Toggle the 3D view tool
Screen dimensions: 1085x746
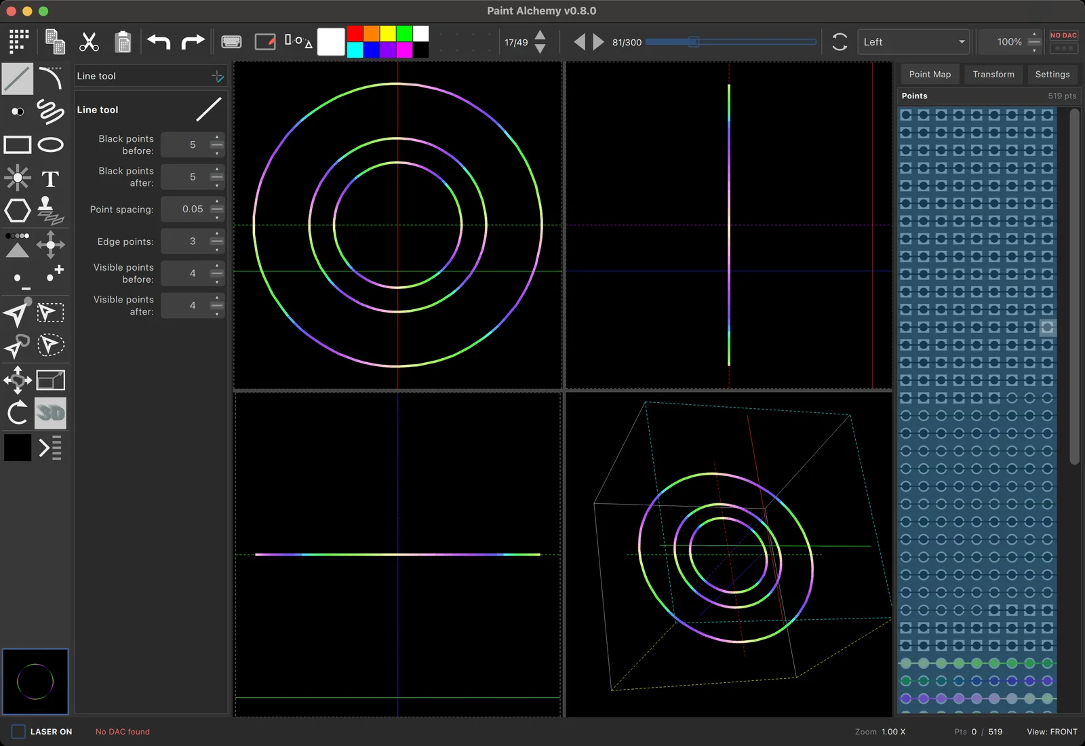(51, 413)
